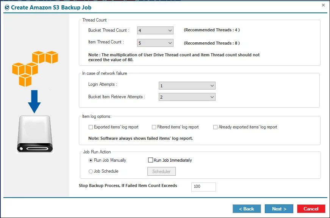This screenshot has width=330, height=218.
Task: Close the Create Amazon S3 Backup Job dialog
Action: pyautogui.click(x=323, y=5)
